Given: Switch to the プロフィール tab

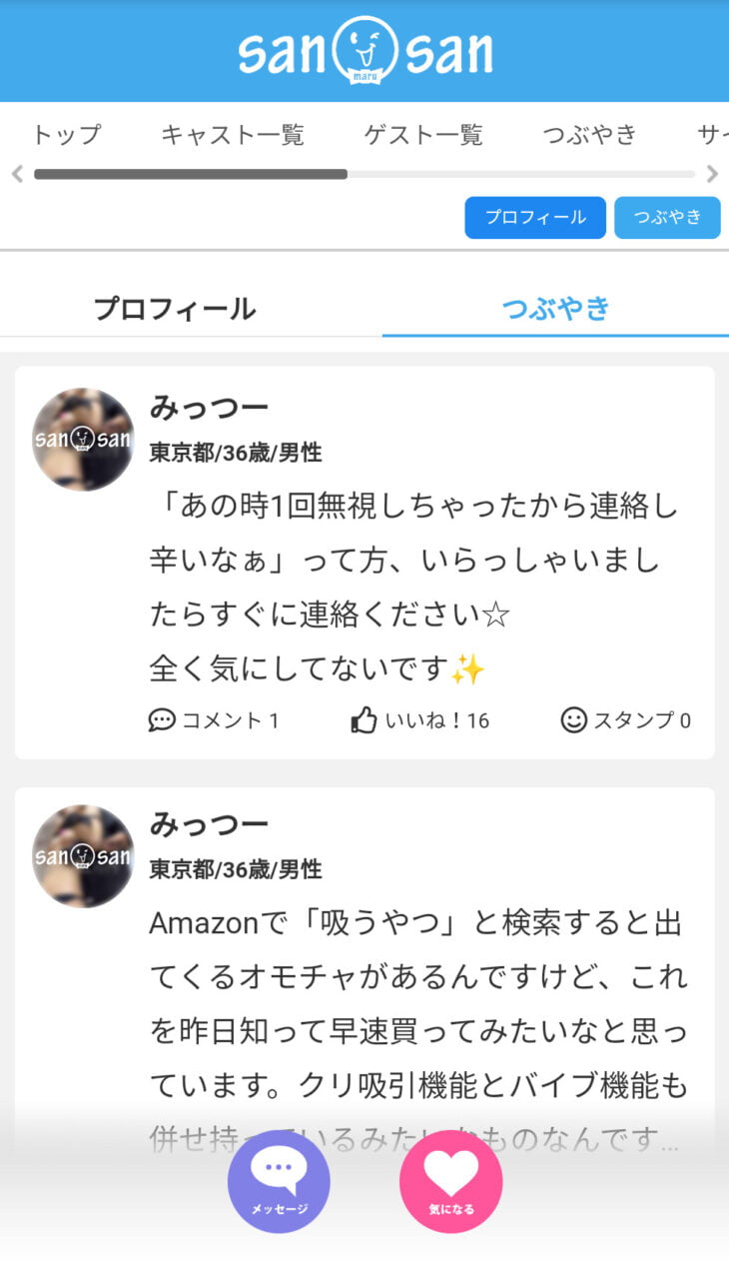Looking at the screenshot, I should point(175,309).
